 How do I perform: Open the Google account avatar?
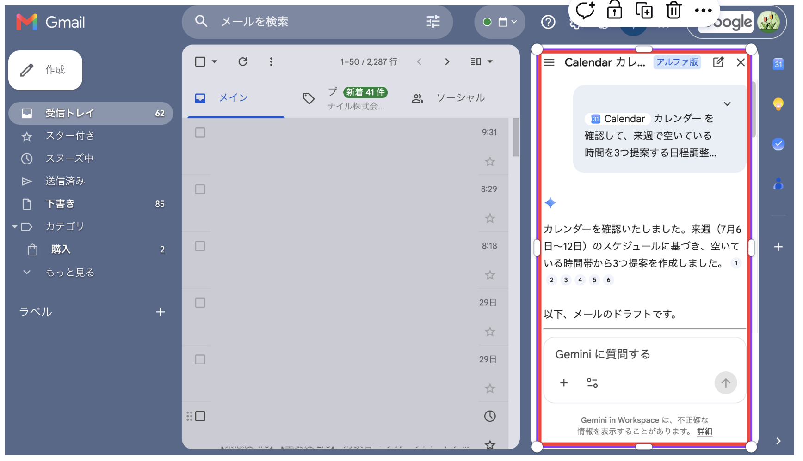[768, 22]
